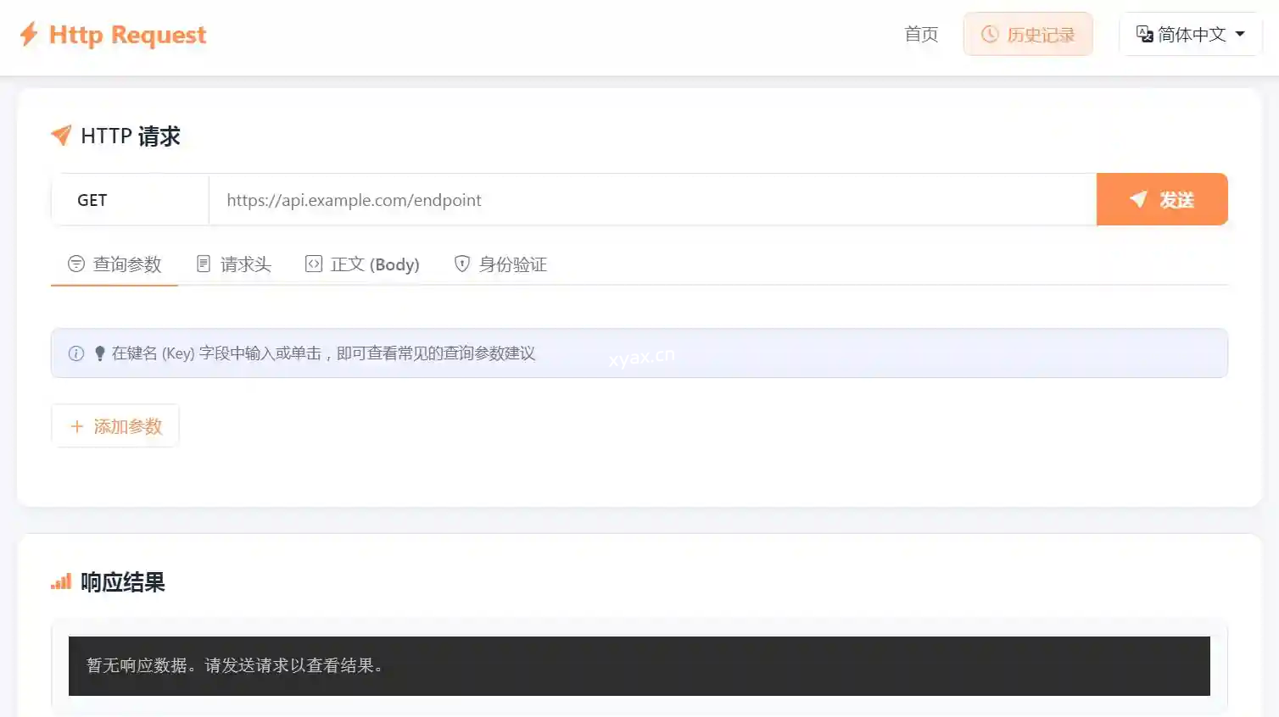This screenshot has height=717, width=1279.
Task: Click the info circle icon in hint banner
Action: coord(76,353)
